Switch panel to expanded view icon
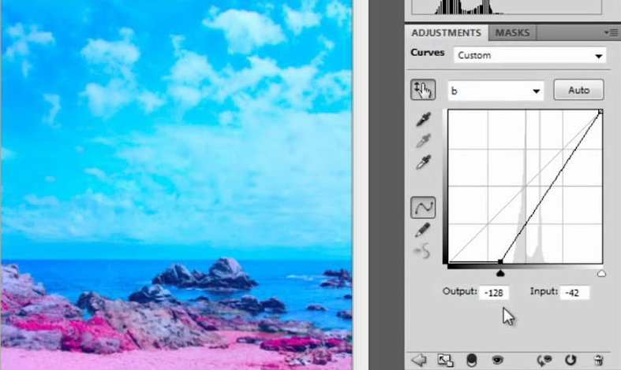 pyautogui.click(x=445, y=360)
